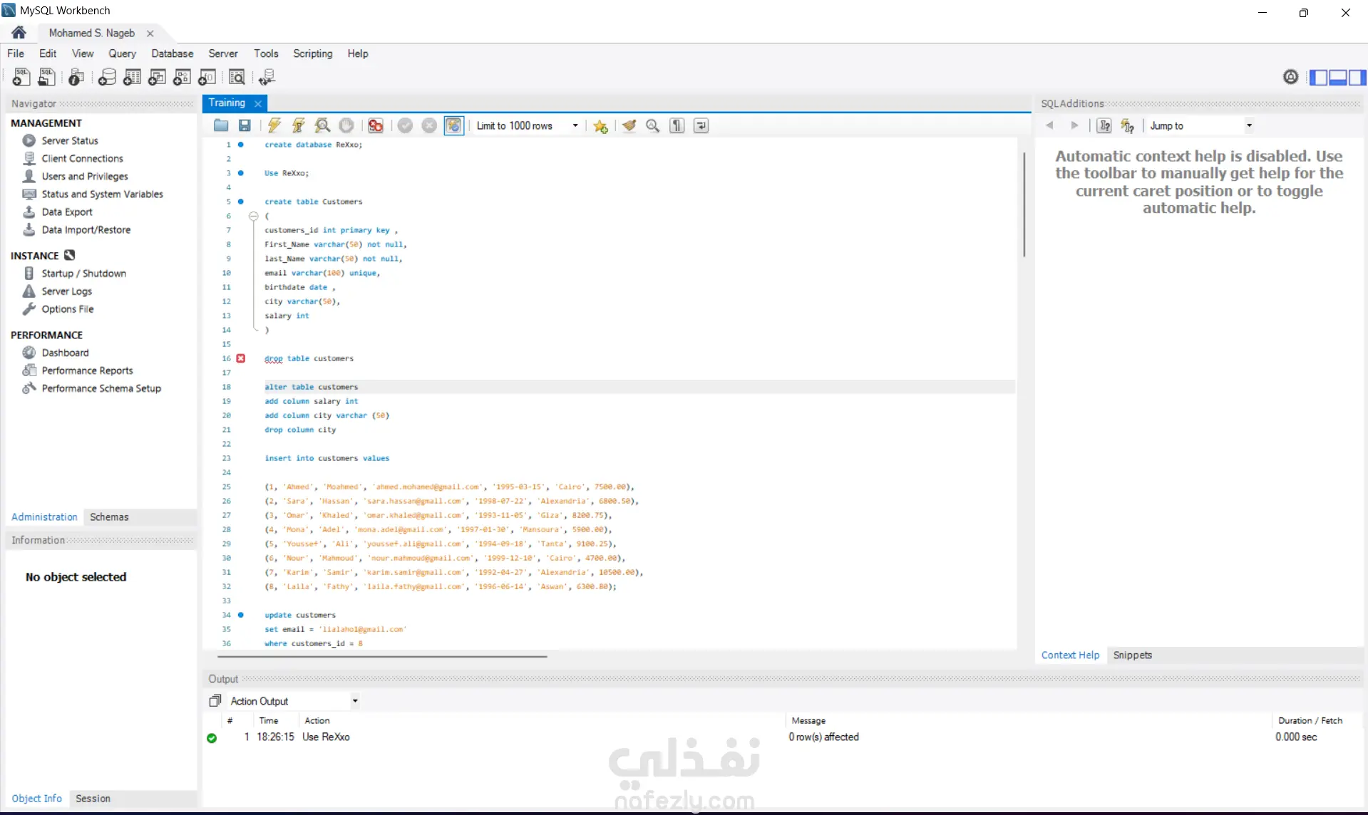This screenshot has width=1368, height=815.
Task: Collapse the create table code fold
Action: coord(253,216)
